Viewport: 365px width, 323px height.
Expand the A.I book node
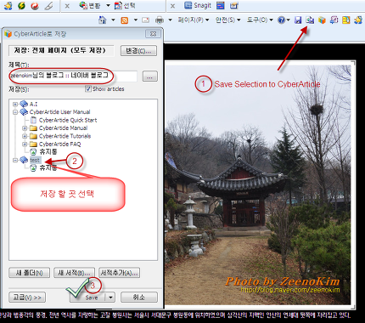coord(15,104)
